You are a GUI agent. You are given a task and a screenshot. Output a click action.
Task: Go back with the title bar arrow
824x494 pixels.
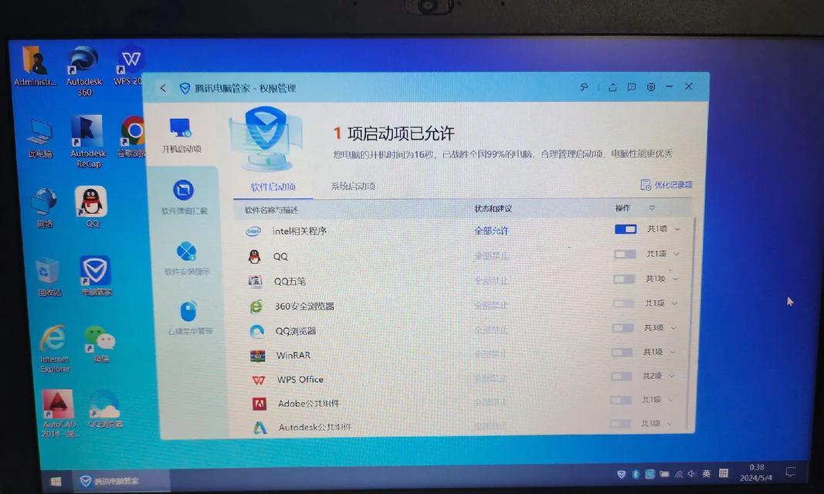(x=163, y=88)
